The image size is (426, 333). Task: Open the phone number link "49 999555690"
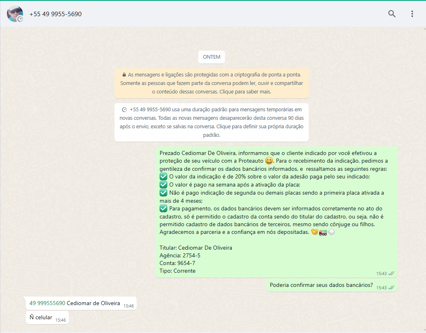tap(47, 303)
